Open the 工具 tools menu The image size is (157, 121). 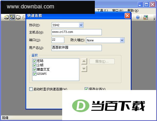click(x=102, y=11)
